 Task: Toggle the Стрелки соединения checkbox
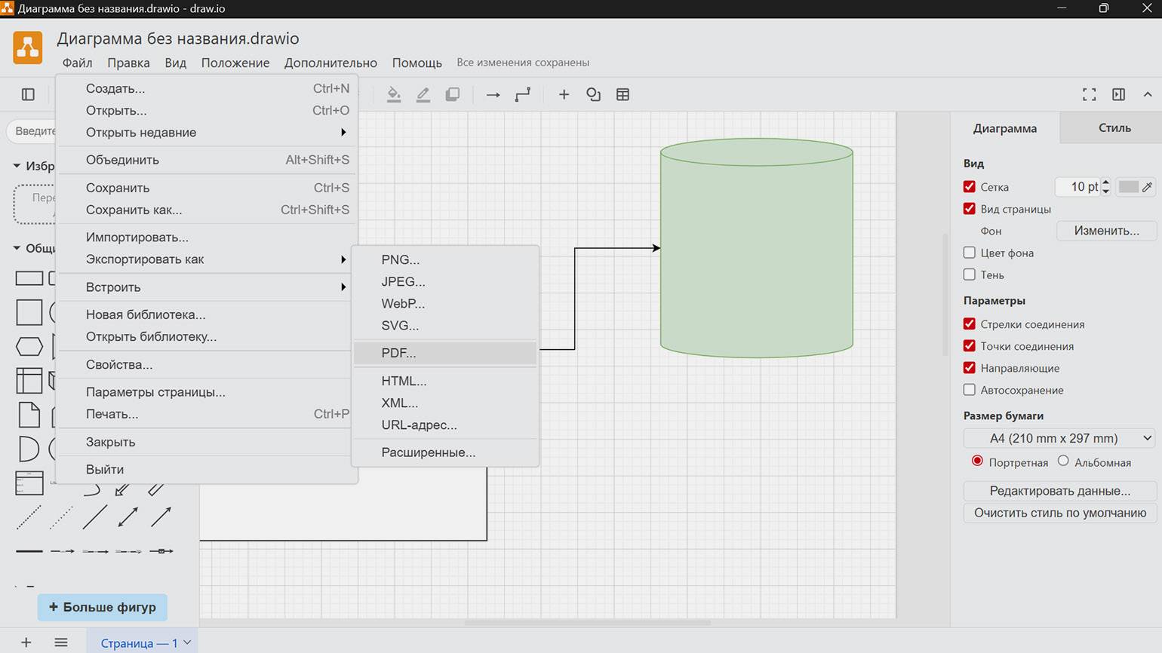[x=970, y=323]
